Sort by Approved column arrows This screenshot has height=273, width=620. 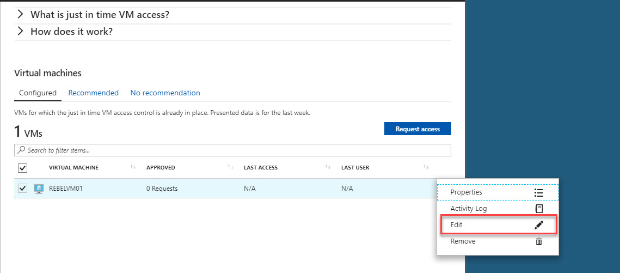coord(230,167)
